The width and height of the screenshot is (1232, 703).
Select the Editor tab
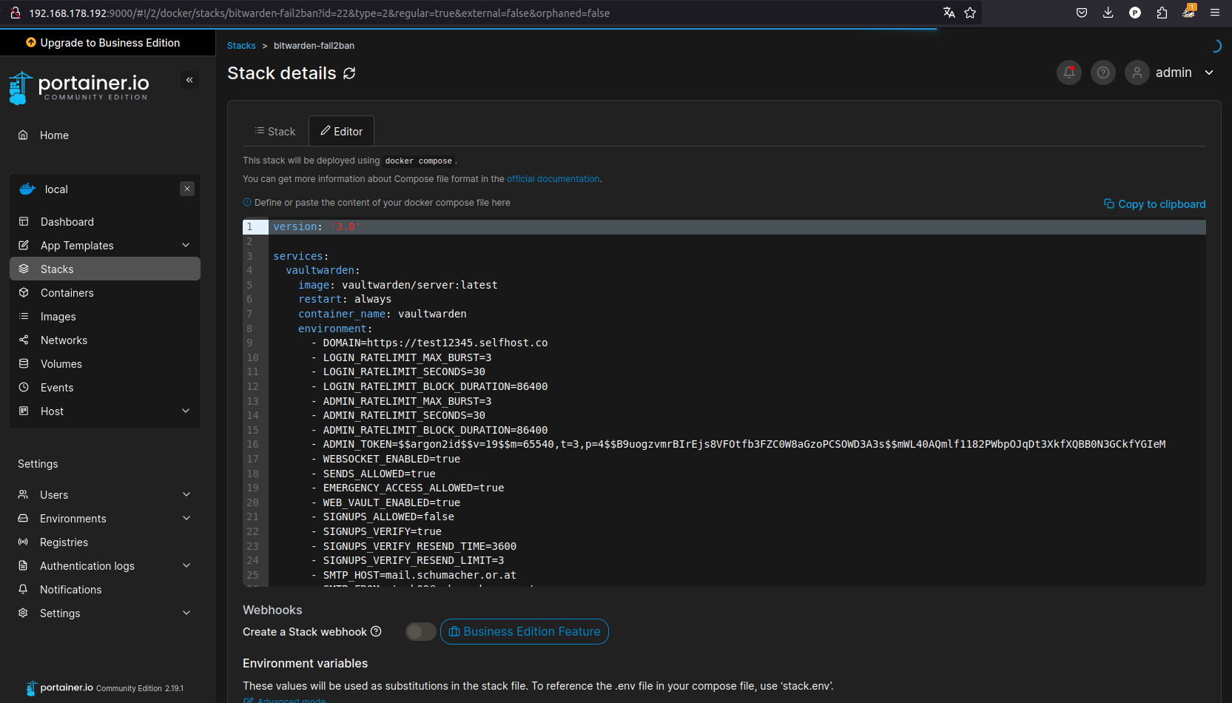click(x=341, y=132)
